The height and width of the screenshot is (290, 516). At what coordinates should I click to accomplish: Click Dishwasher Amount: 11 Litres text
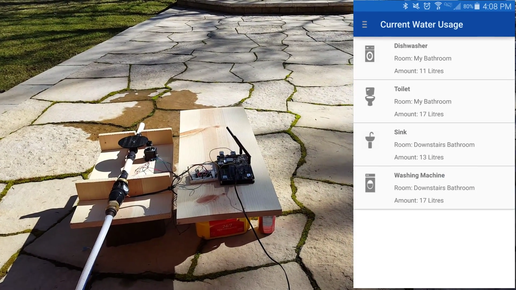pos(419,71)
